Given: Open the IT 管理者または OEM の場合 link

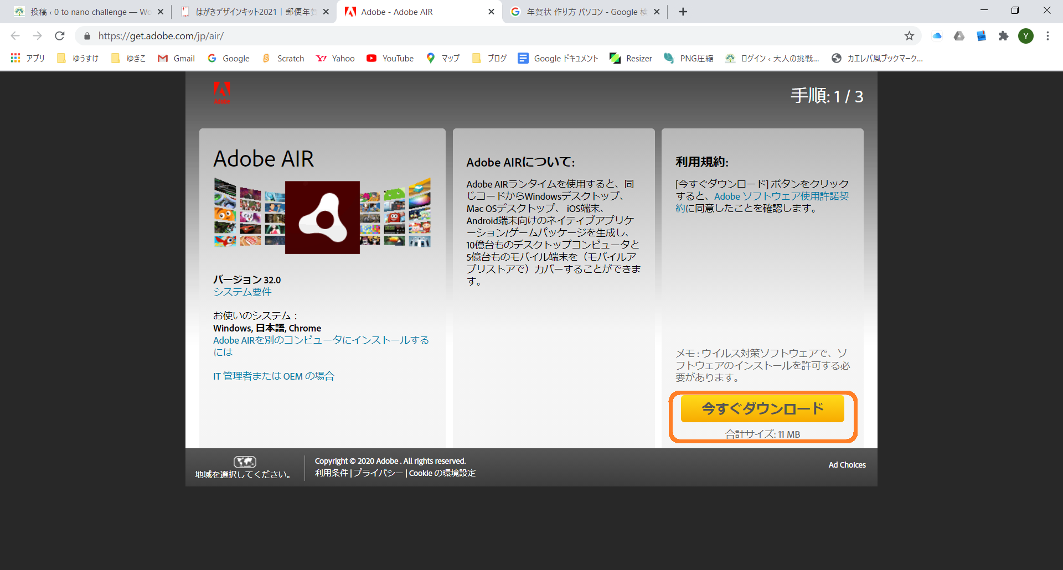Looking at the screenshot, I should point(274,376).
